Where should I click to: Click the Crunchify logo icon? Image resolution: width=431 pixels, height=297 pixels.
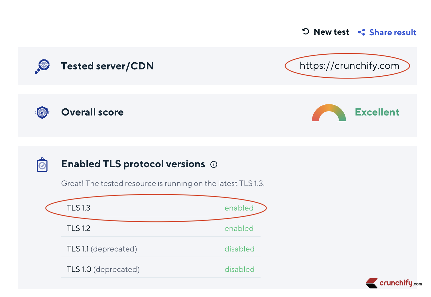pyautogui.click(x=372, y=283)
